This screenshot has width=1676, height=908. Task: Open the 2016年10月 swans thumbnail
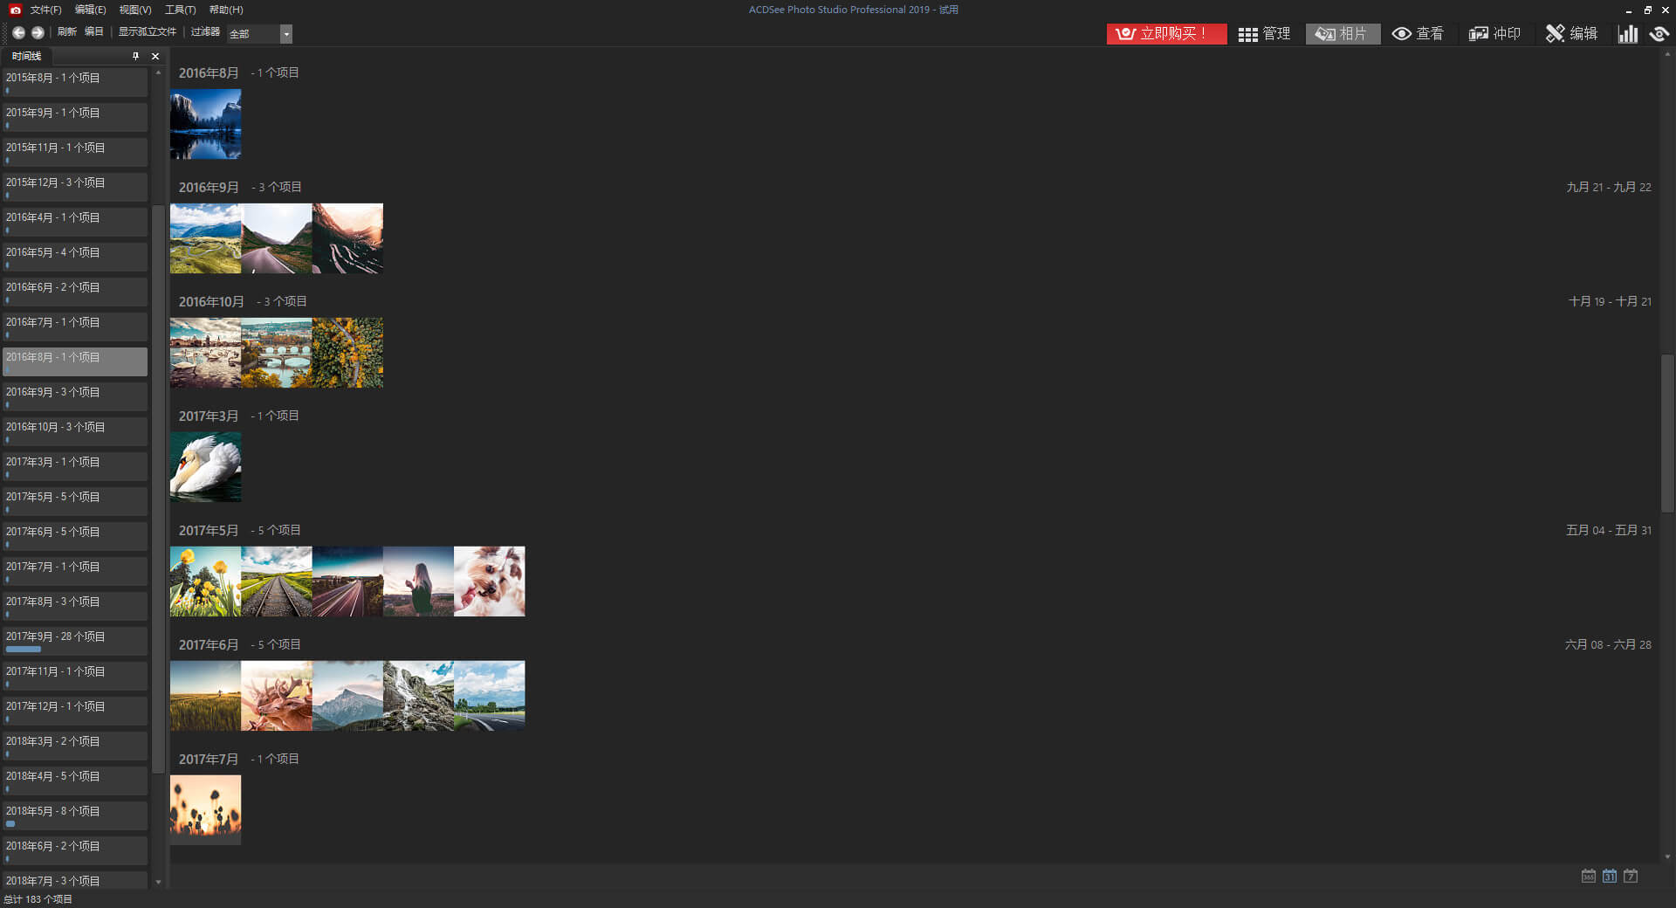coord(205,353)
